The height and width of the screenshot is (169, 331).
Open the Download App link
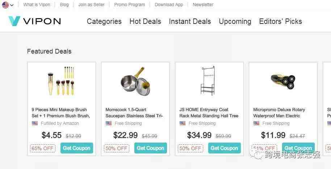point(169,5)
